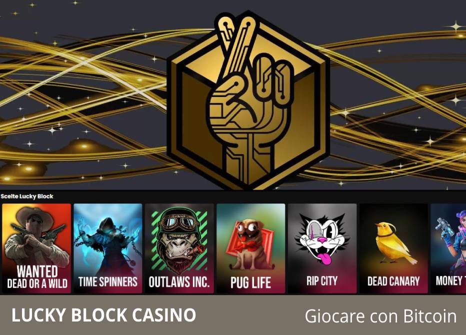Open the Wanted Dead or a Wild game
466x335 pixels.
tap(36, 248)
